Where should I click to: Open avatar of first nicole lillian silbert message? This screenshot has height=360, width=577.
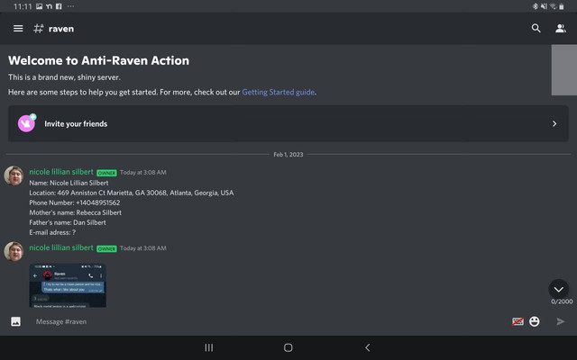coord(14,175)
